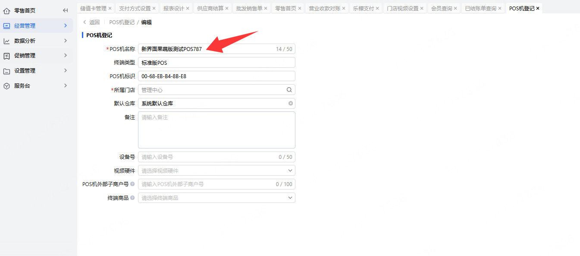Close the 供应商结算 tab
Image resolution: width=580 pixels, height=256 pixels.
[227, 8]
